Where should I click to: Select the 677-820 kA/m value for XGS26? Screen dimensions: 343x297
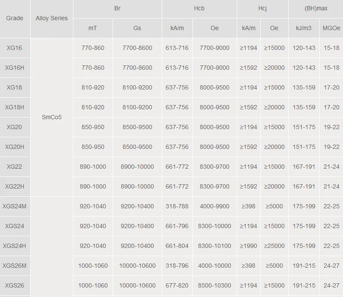point(177,285)
